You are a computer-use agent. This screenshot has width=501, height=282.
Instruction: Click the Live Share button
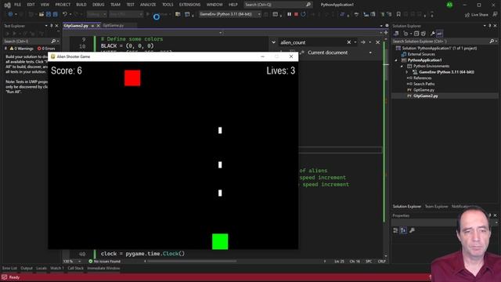pos(477,15)
